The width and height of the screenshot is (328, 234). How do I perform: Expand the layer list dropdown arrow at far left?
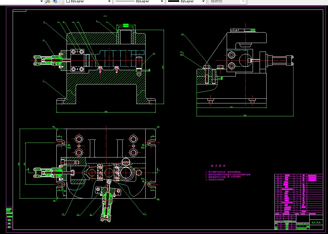tap(42, 1)
